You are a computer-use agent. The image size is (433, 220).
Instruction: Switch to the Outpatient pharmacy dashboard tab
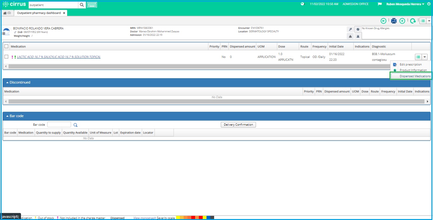(38, 13)
